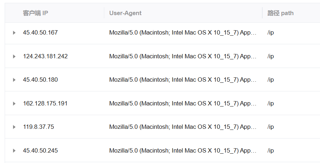Click the /ip path in the 162.128.175.191 row
320x163 pixels.
tap(271, 104)
